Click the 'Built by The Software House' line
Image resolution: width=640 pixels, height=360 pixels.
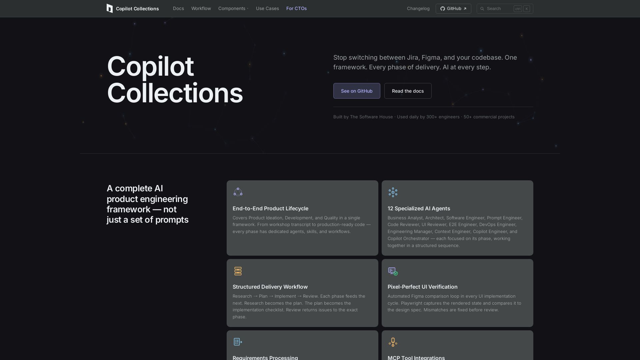[x=424, y=117]
